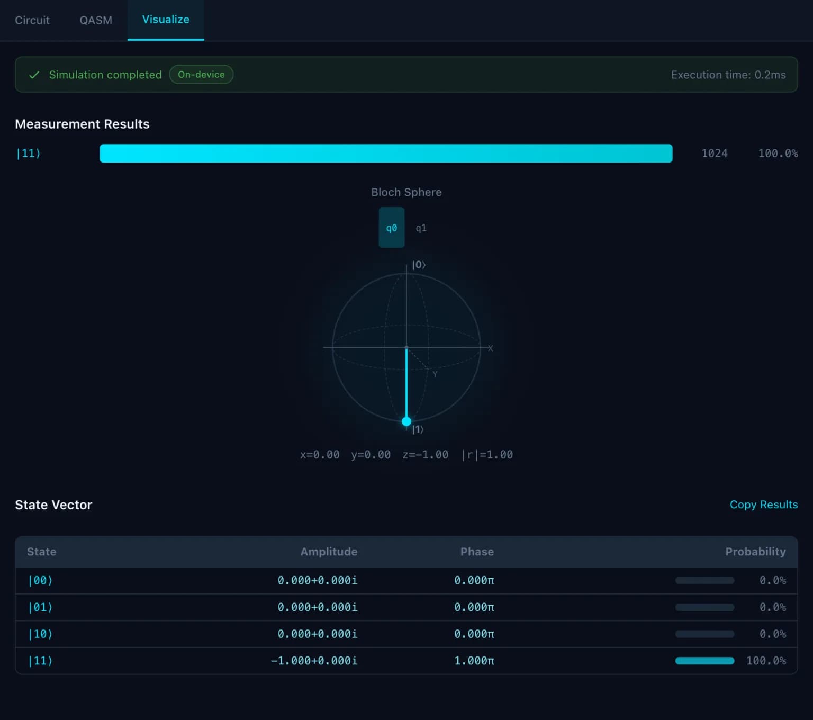Click the State column header
The height and width of the screenshot is (720, 813).
coord(42,552)
